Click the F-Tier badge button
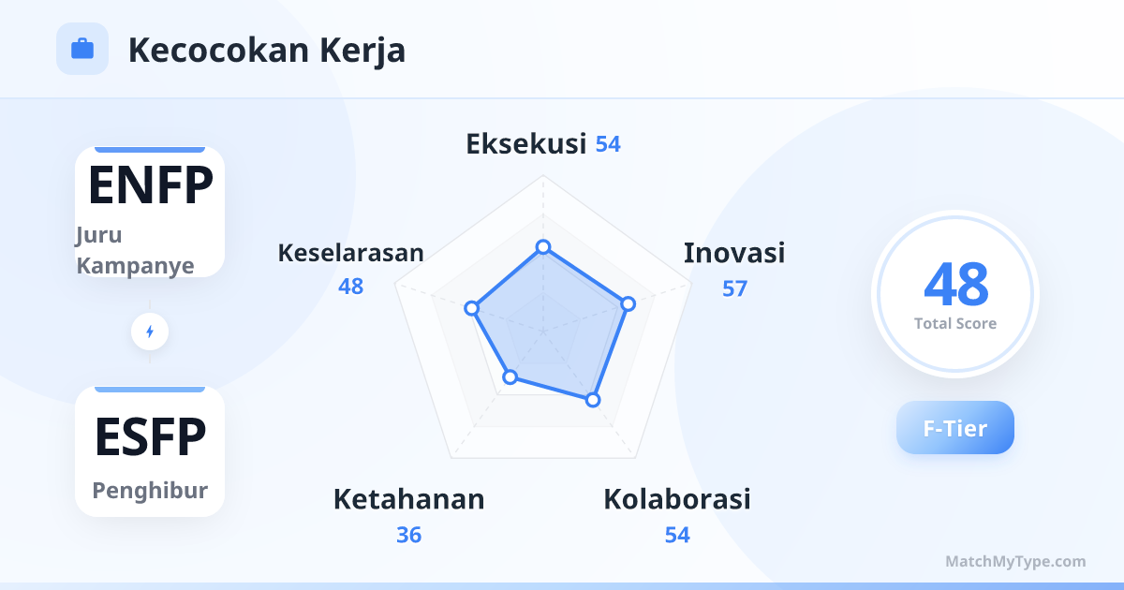Screen dimensions: 1124x590 tap(954, 428)
